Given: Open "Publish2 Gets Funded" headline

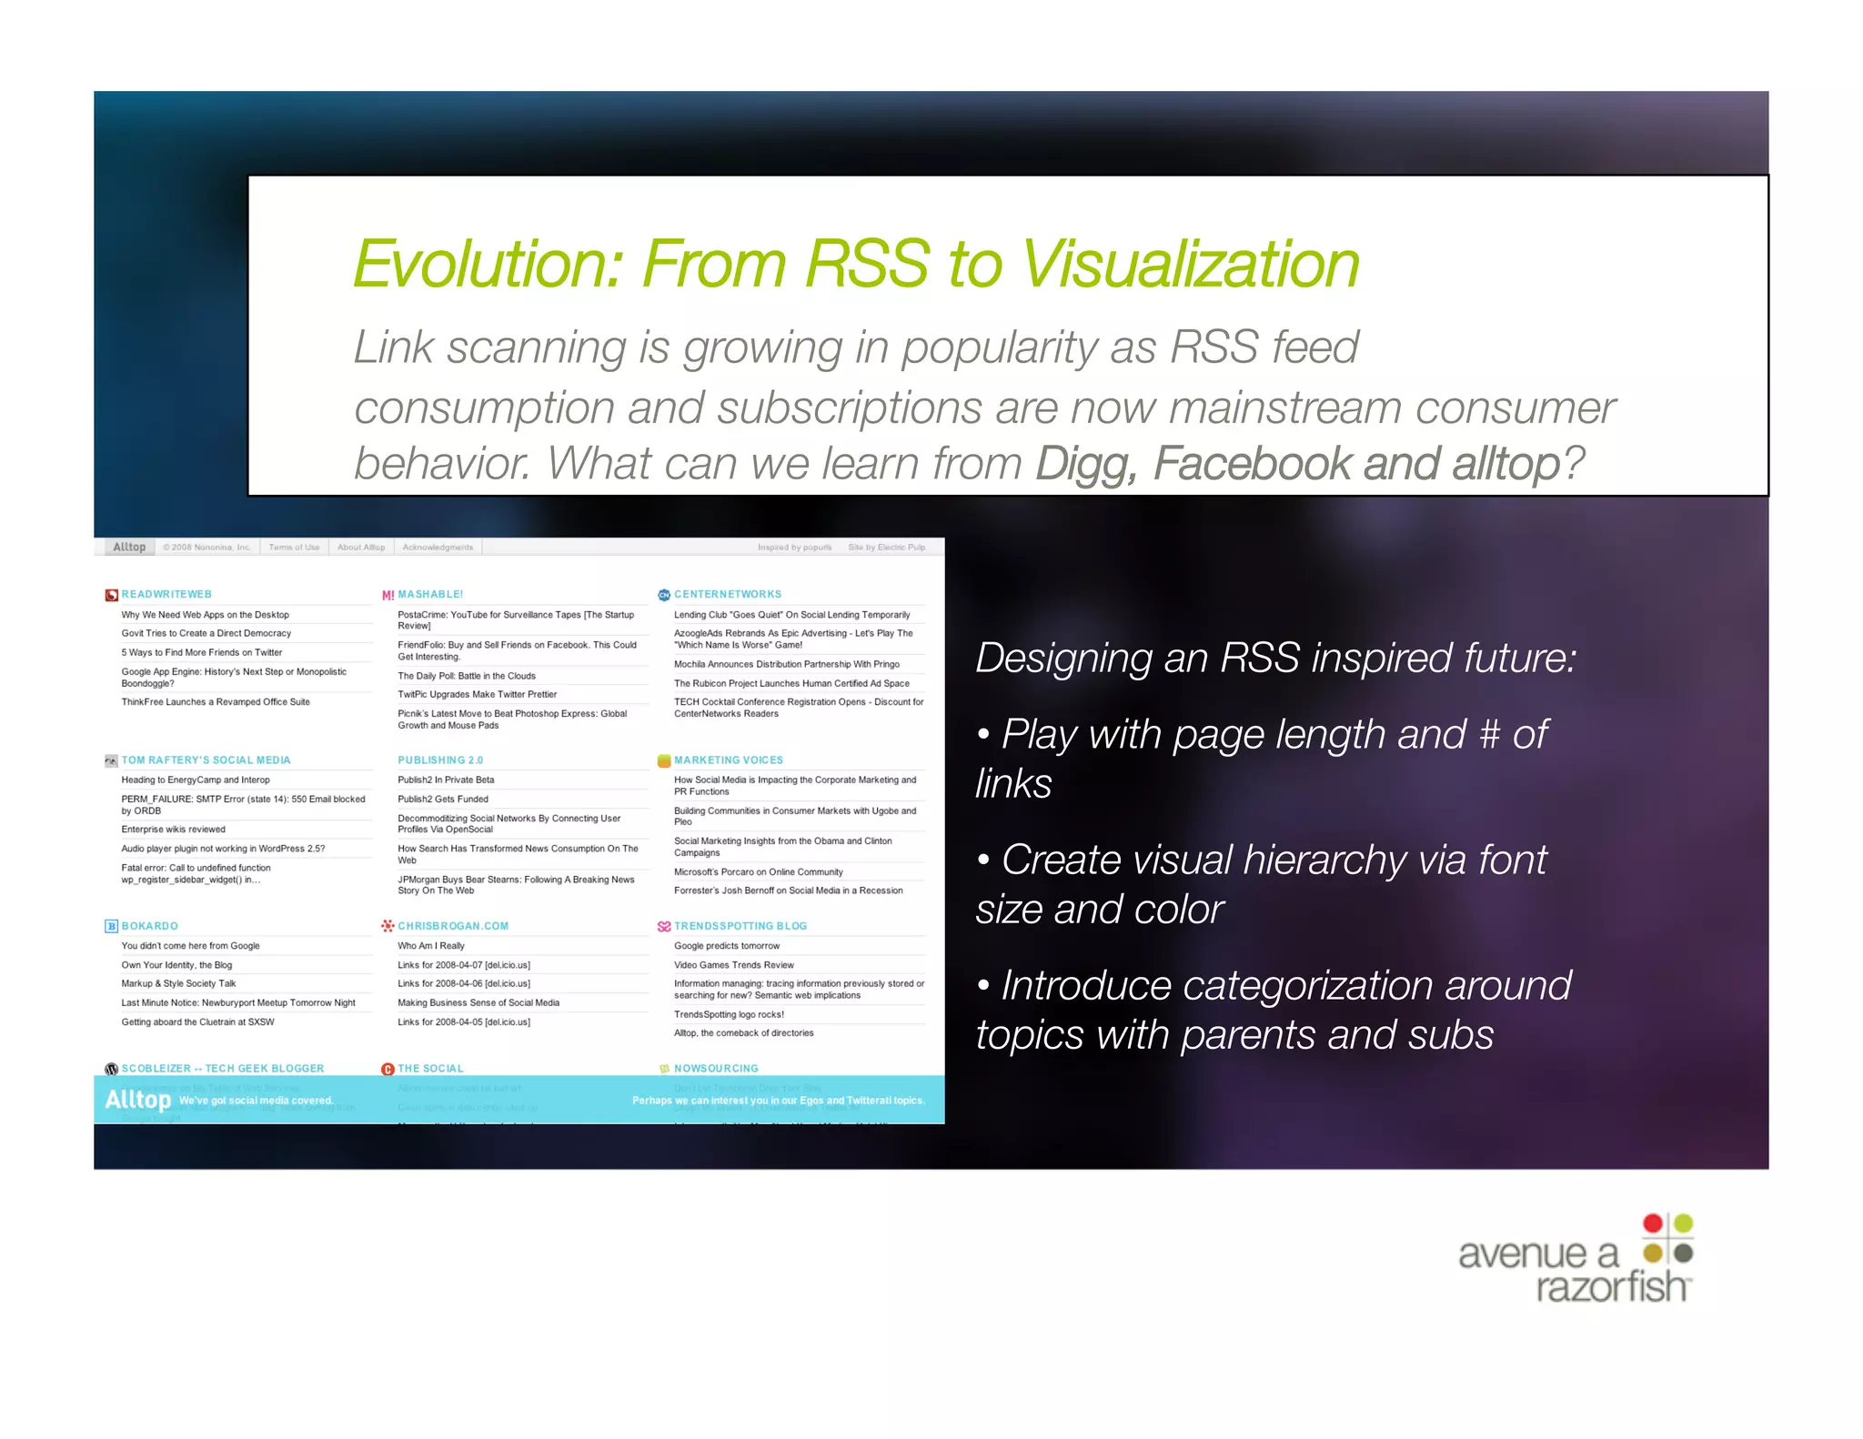Looking at the screenshot, I should pos(443,800).
